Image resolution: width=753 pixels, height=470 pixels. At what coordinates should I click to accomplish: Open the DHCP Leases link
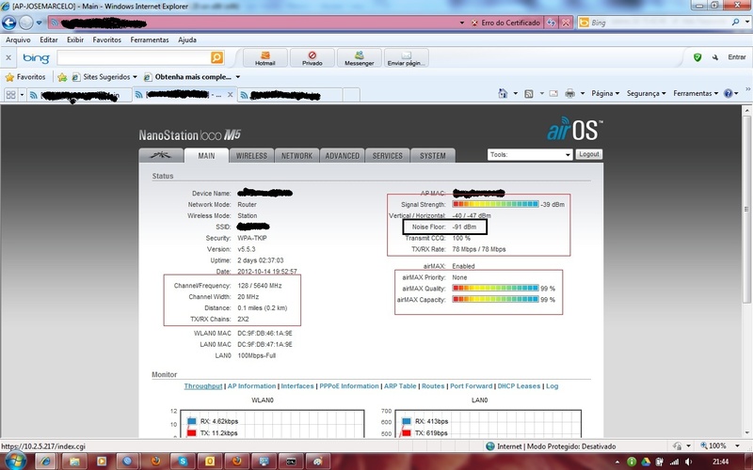point(519,386)
